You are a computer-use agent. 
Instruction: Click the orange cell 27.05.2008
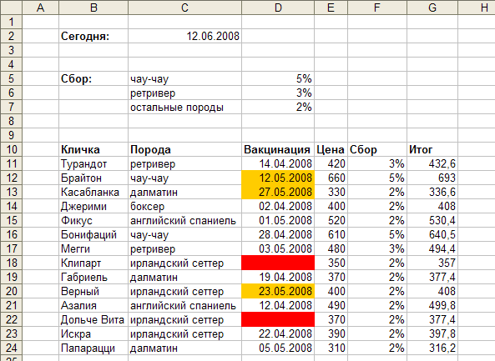278,193
